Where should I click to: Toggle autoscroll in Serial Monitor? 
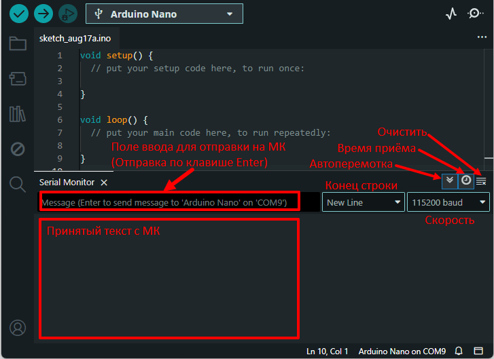coord(450,181)
